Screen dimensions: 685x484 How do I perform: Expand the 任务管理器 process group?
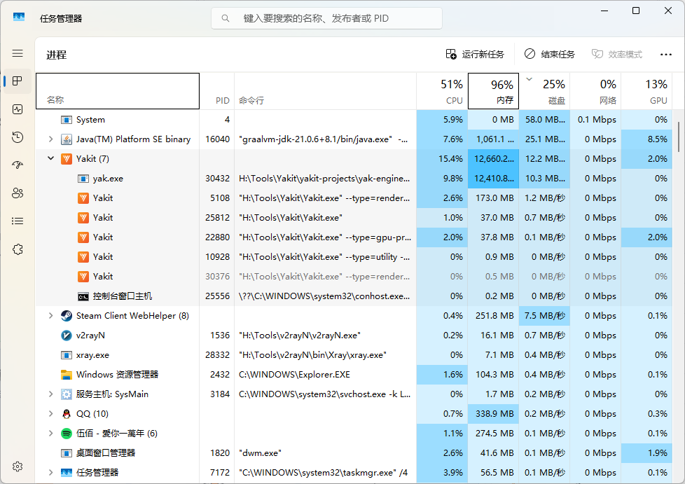[50, 473]
